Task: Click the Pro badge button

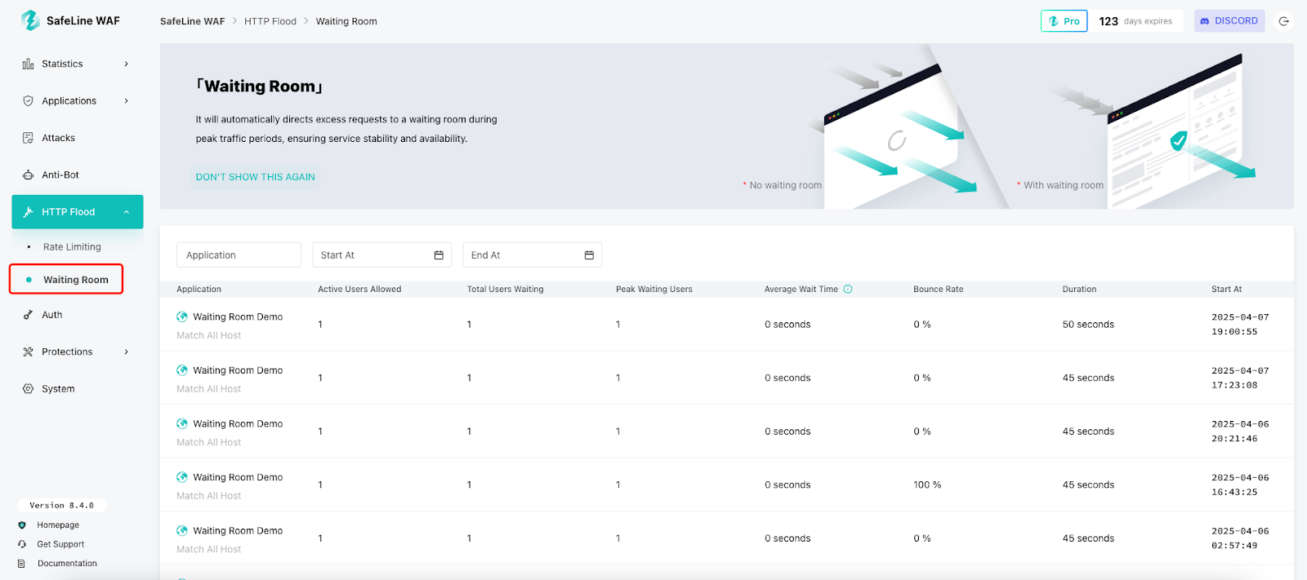Action: 1064,21
